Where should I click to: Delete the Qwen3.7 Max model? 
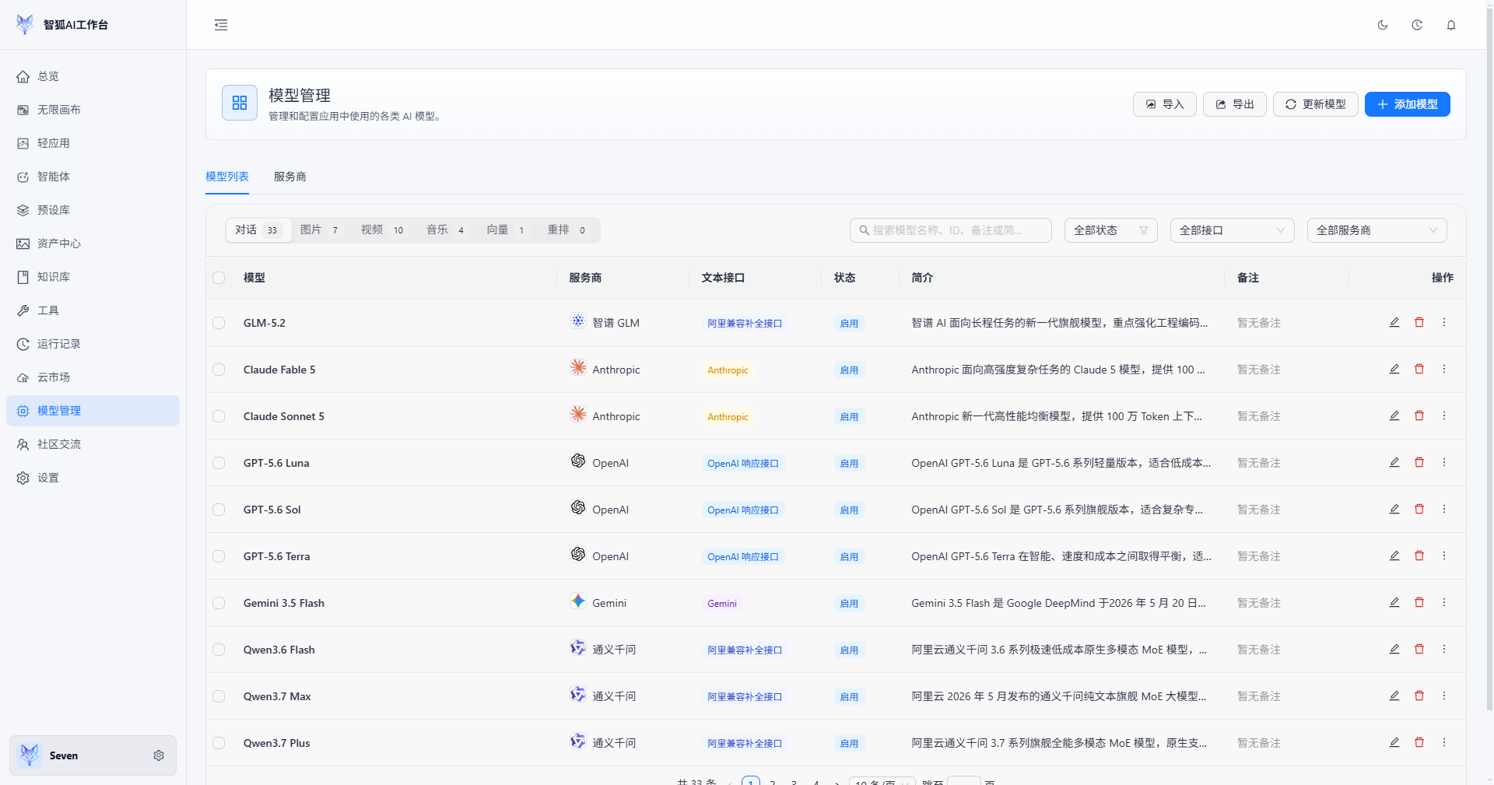[x=1419, y=696]
